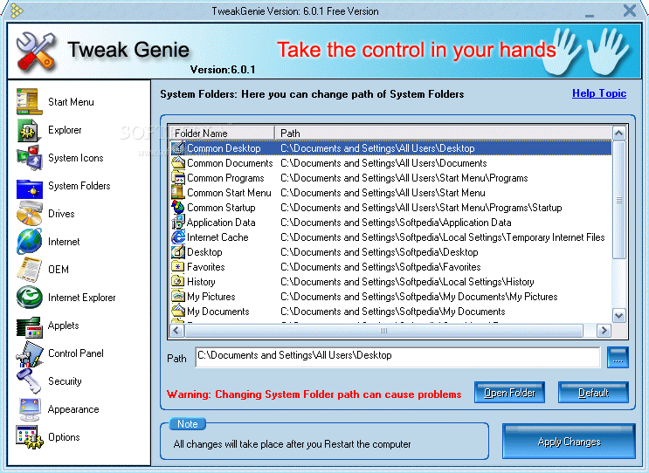Click the Start Menu sidebar icon

click(30, 101)
